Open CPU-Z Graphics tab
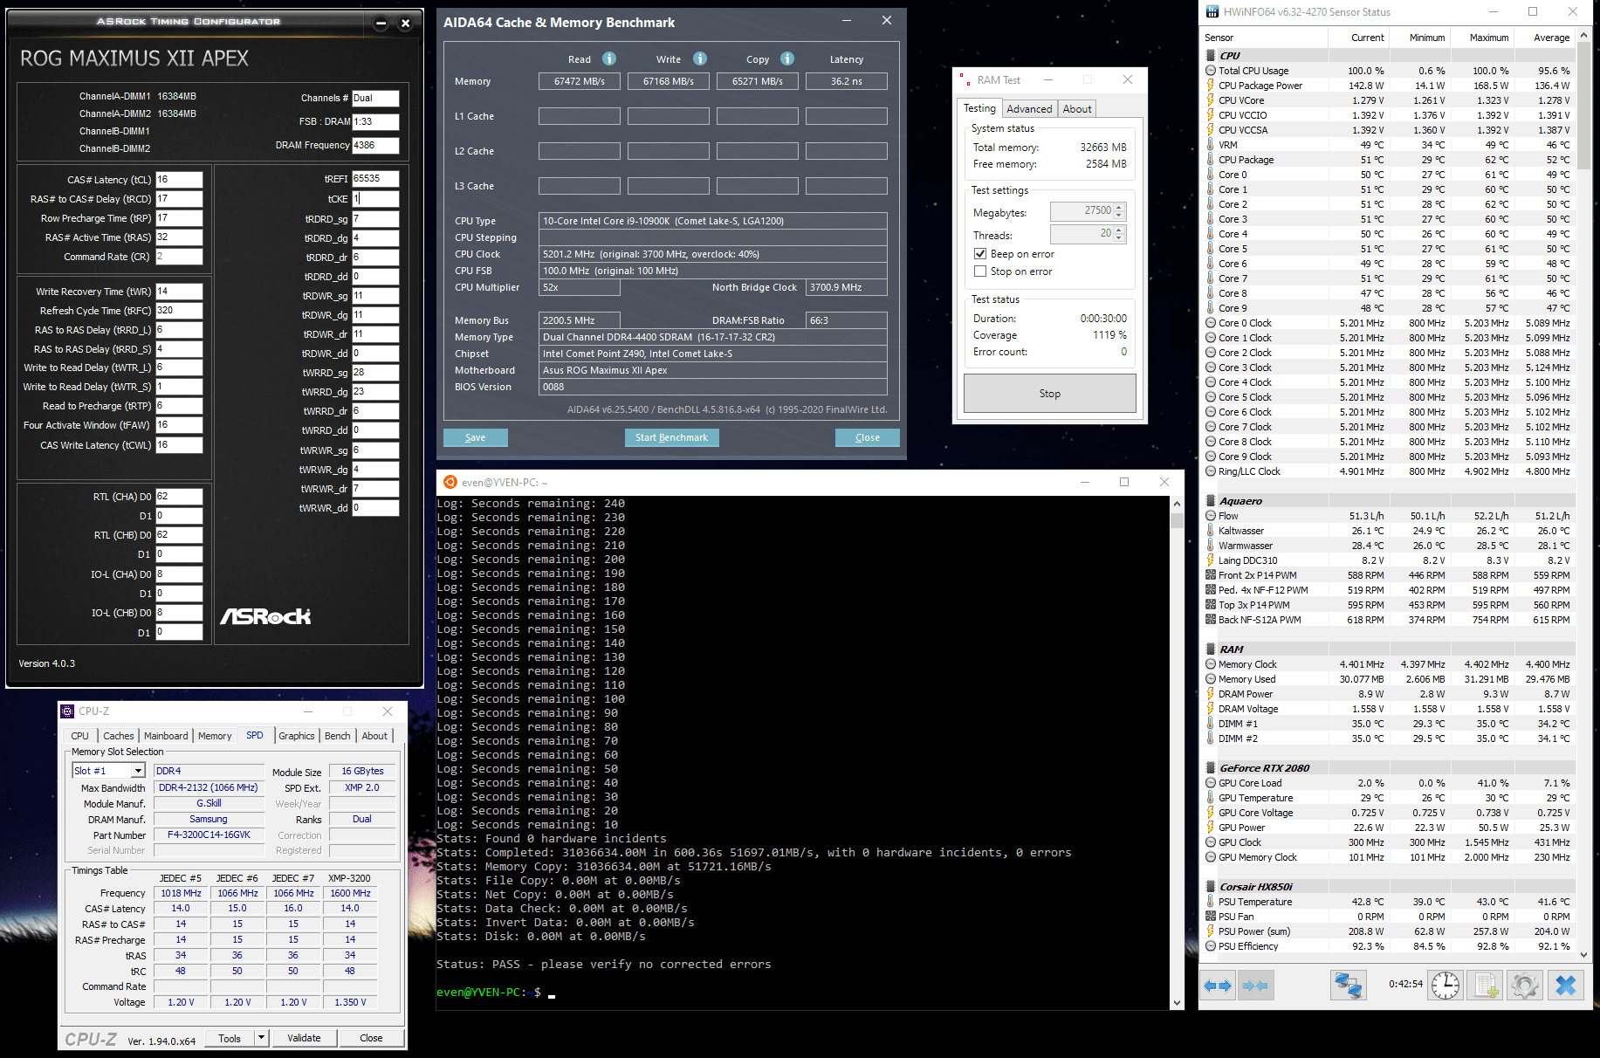Image resolution: width=1600 pixels, height=1058 pixels. (x=297, y=736)
